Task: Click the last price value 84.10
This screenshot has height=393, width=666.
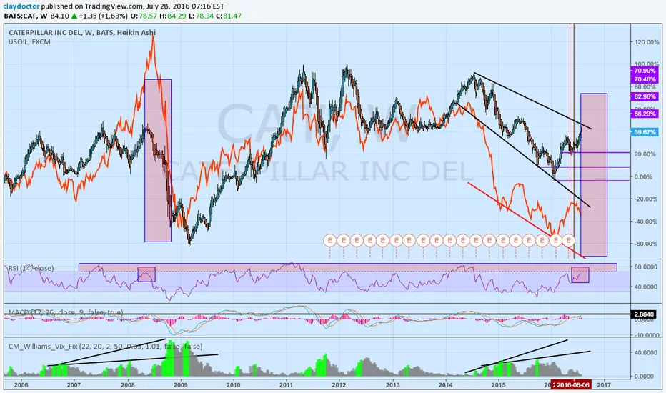Action: (x=59, y=16)
